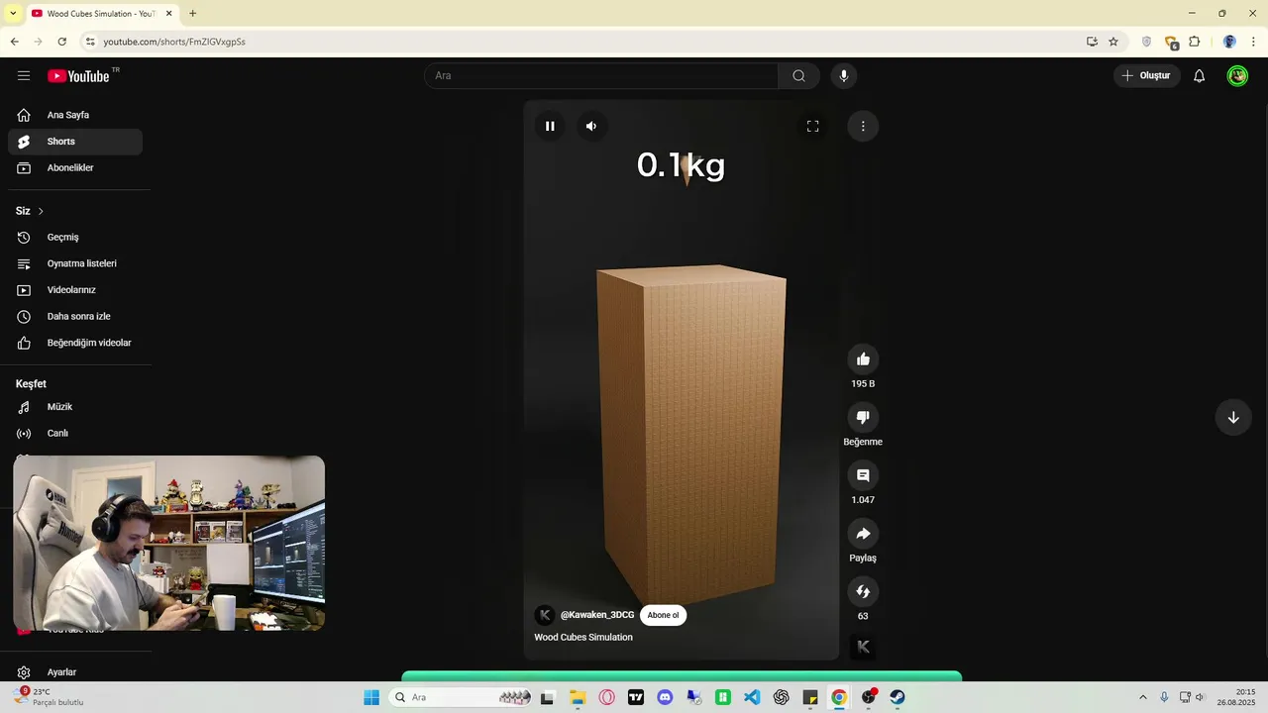Open the YouTube account avatar menu
Screen dimensions: 1268x713
tap(1237, 76)
